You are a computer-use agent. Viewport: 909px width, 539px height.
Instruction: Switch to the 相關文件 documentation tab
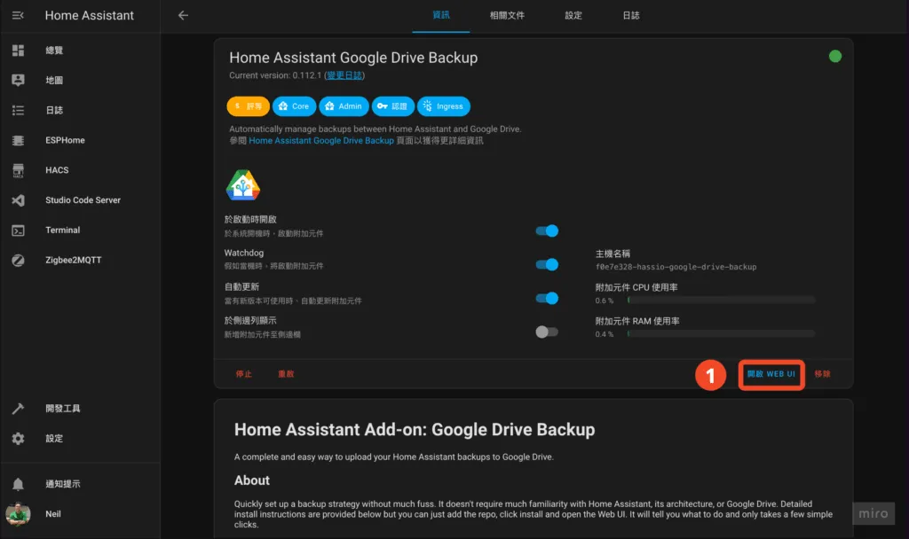point(507,15)
